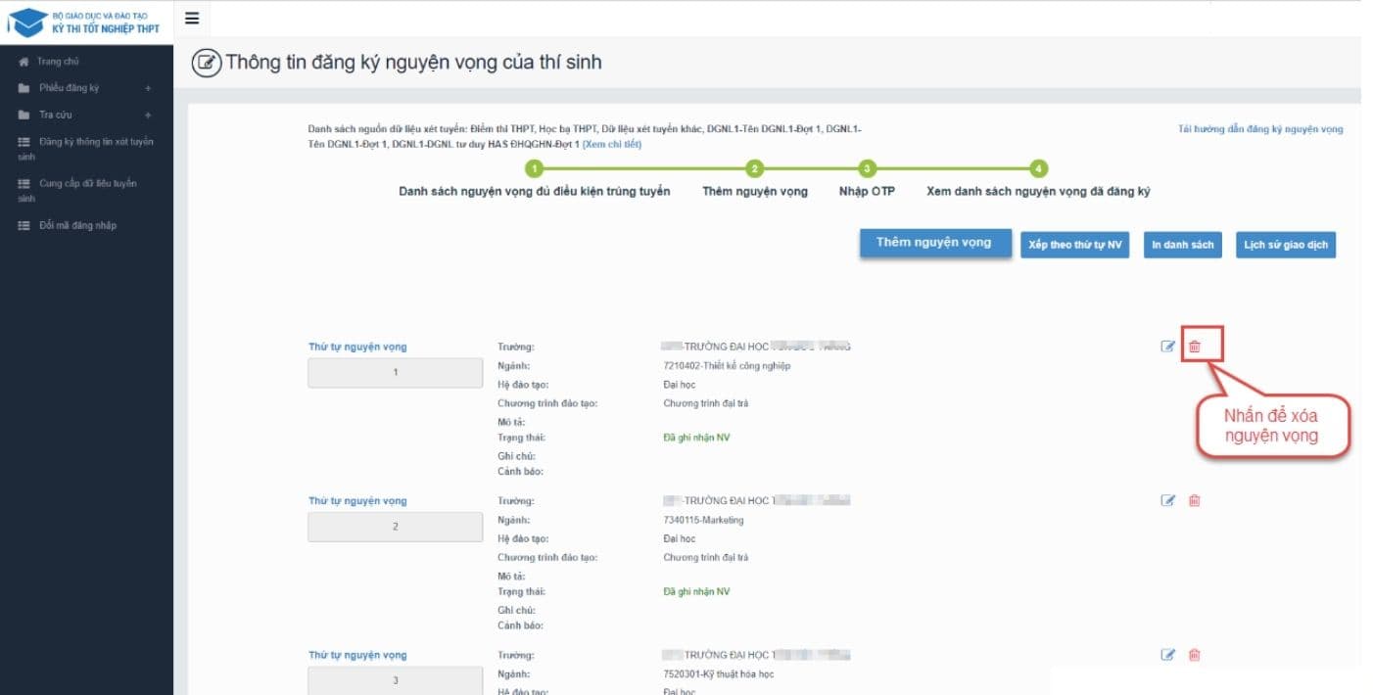Edit the Marketing nguyện vọng entry
The width and height of the screenshot is (1373, 695).
click(x=1167, y=501)
